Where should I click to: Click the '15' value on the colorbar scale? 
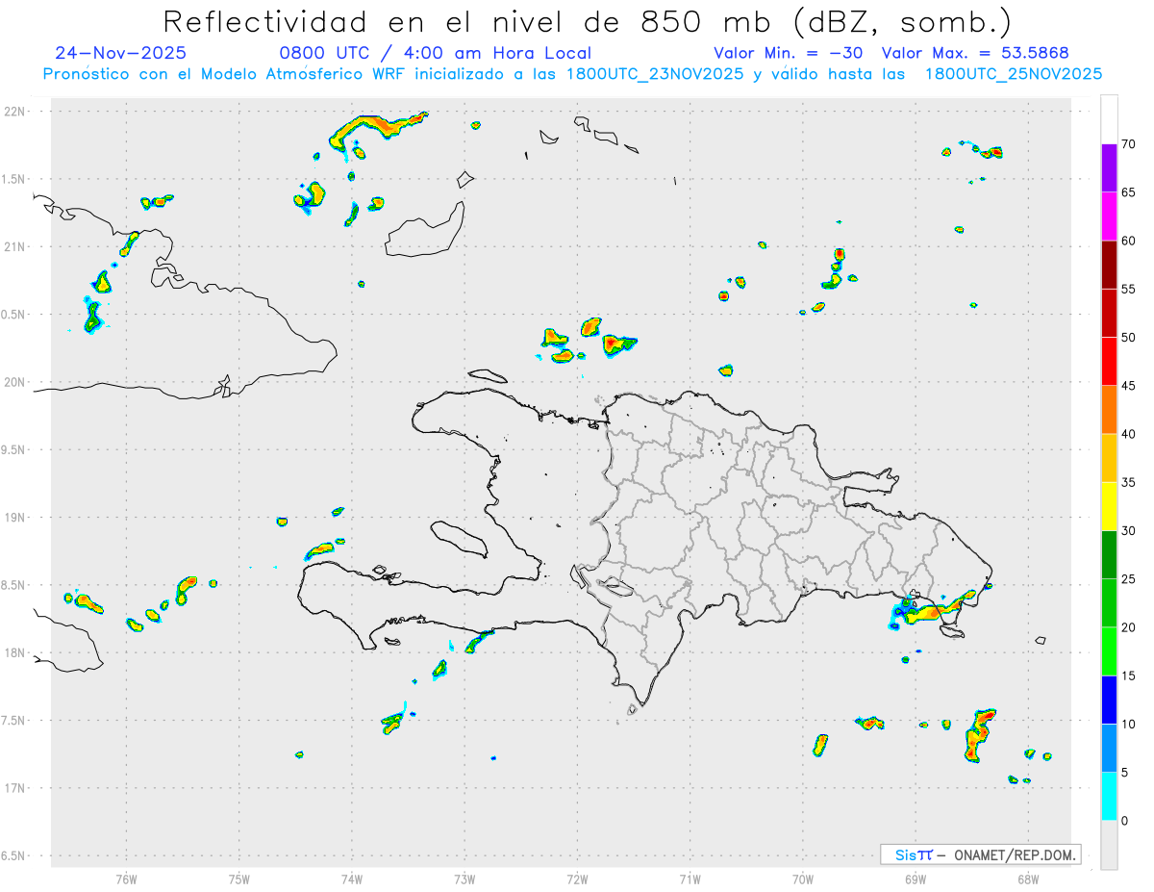tap(1128, 675)
